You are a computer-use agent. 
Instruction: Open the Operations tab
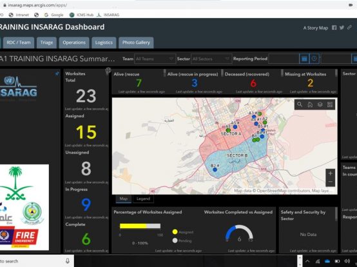[74, 43]
